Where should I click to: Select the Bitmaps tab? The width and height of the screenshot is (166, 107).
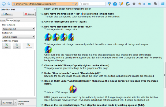(x=9, y=20)
